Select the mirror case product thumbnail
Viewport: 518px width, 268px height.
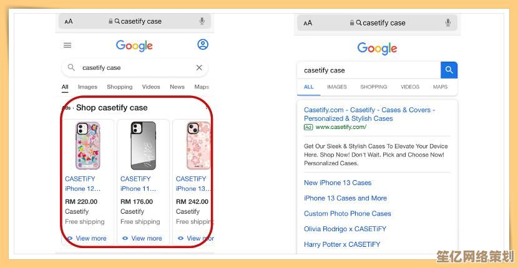point(144,146)
